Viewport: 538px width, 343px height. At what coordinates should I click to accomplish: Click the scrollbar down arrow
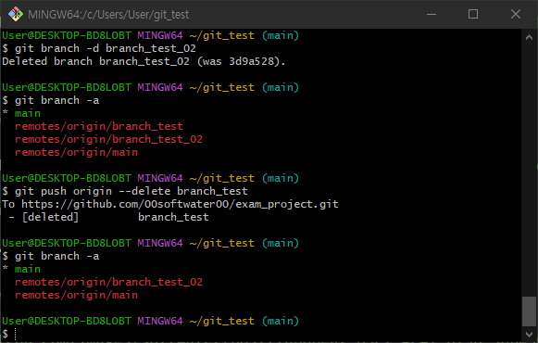coord(529,334)
